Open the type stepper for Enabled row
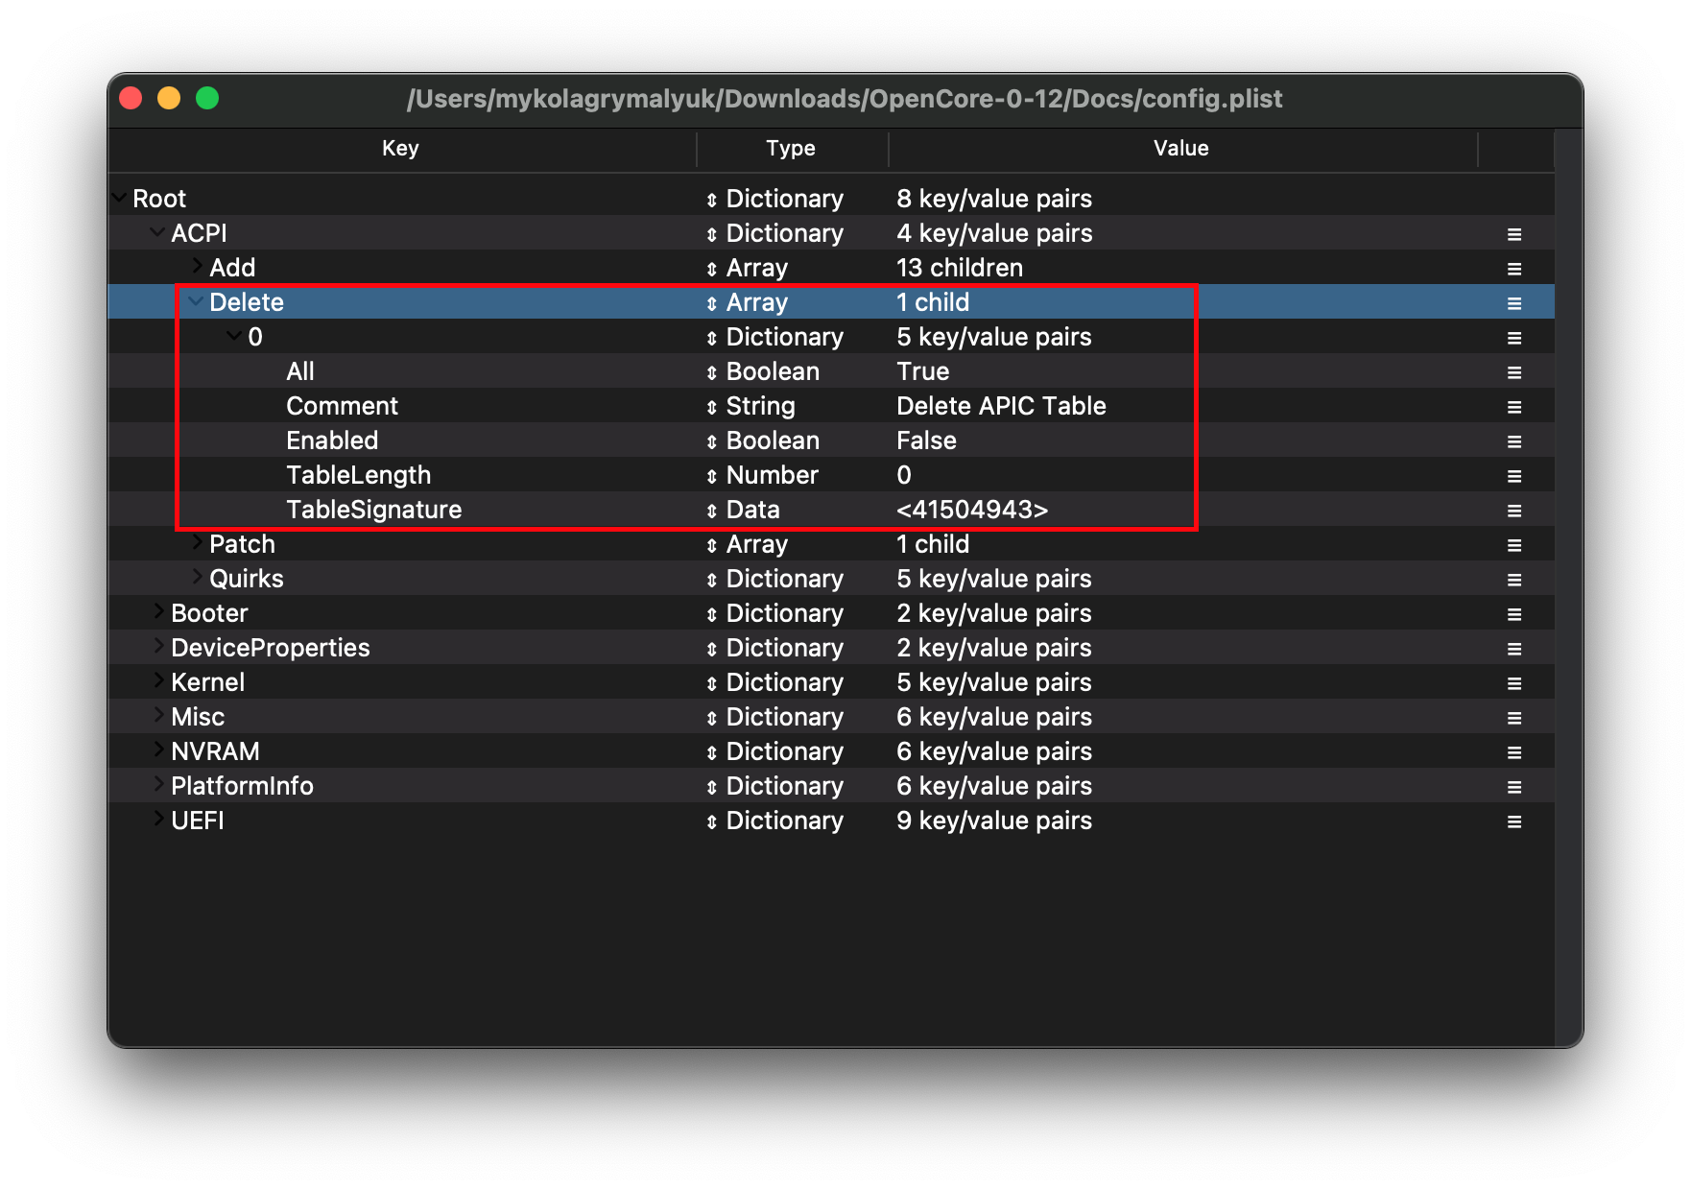The height and width of the screenshot is (1190, 1691). click(711, 441)
